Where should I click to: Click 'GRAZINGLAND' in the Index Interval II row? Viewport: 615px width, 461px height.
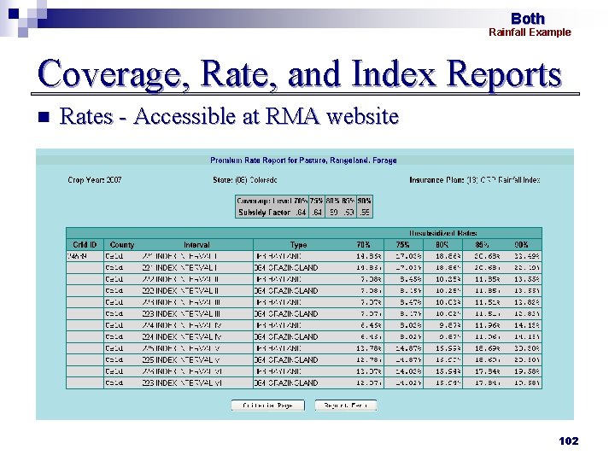click(x=293, y=291)
